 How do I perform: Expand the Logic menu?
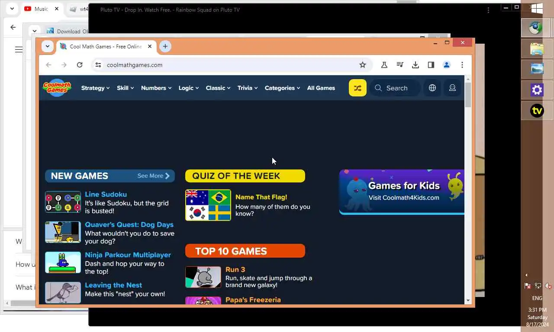pyautogui.click(x=189, y=88)
